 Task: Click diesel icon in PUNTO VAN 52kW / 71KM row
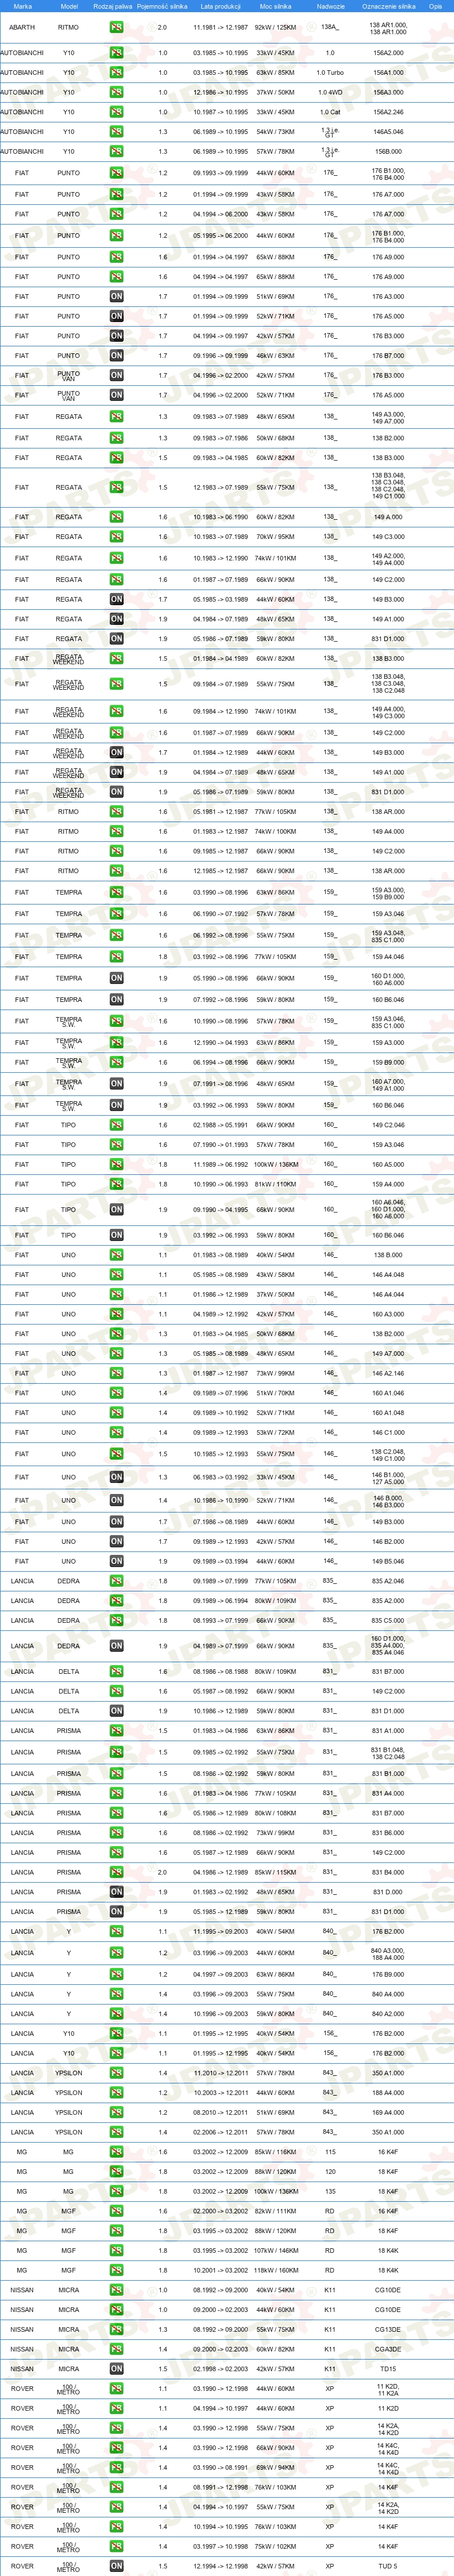point(117,395)
